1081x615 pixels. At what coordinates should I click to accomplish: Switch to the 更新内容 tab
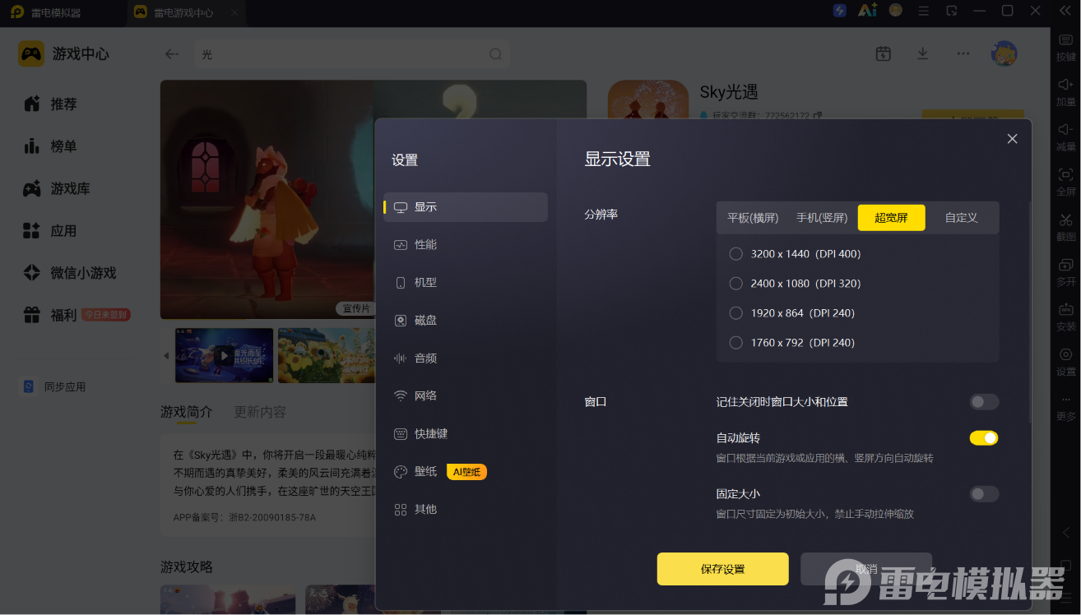tap(260, 412)
